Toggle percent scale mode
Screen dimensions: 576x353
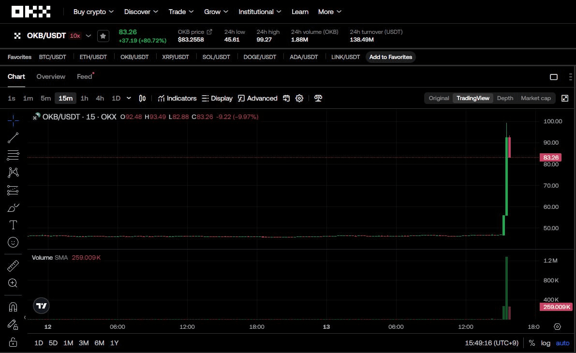point(532,343)
